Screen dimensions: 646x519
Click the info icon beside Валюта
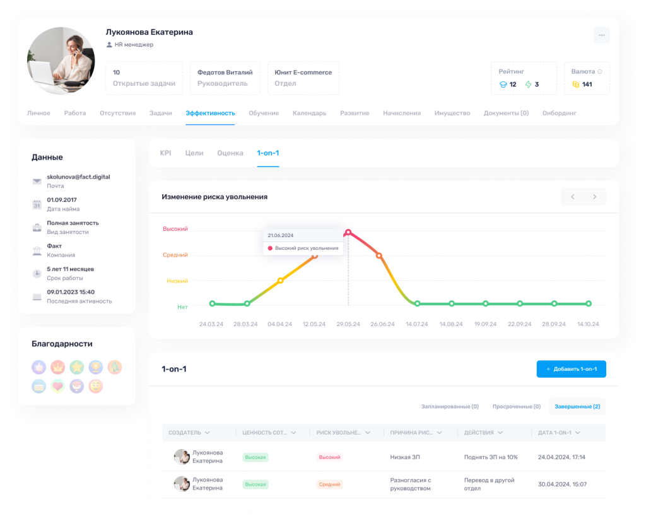tap(599, 72)
